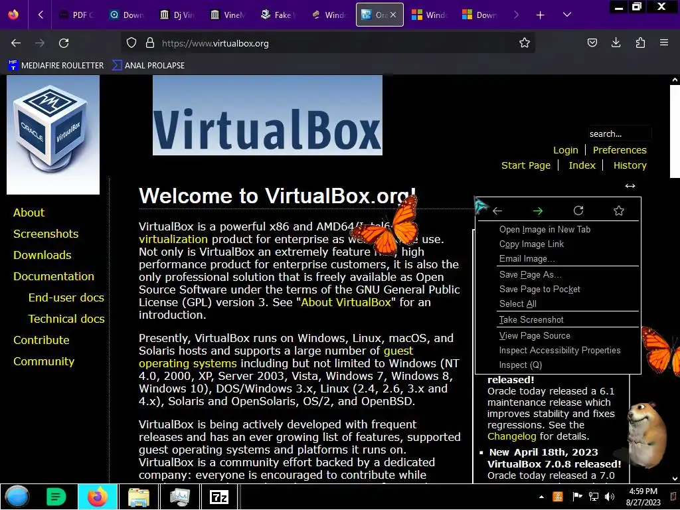Screen dimensions: 680x510
Task: Switch to the PDF tab
Action: point(77,15)
